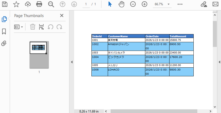Send the file by email envelope icon

[x=215, y=4]
